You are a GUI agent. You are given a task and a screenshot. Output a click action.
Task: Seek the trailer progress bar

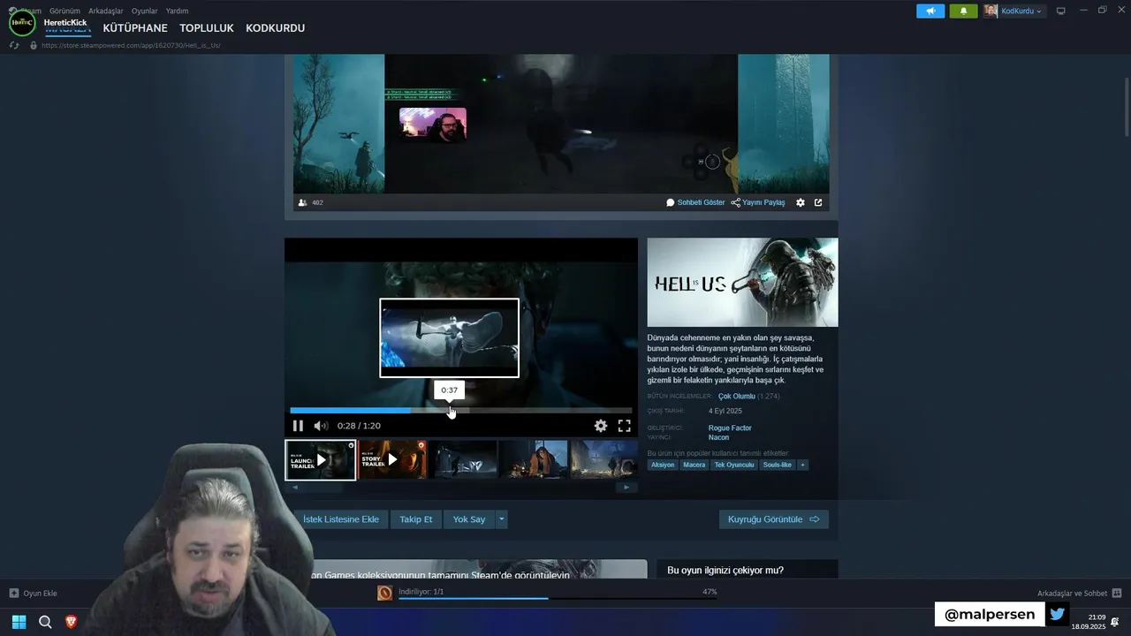(x=460, y=410)
